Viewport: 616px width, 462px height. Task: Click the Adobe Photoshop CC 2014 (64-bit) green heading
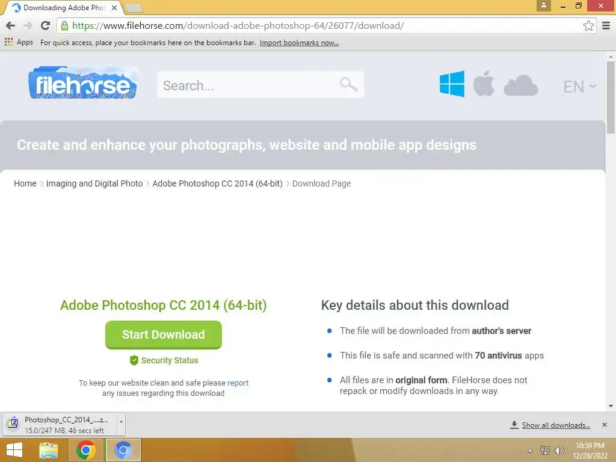(164, 305)
